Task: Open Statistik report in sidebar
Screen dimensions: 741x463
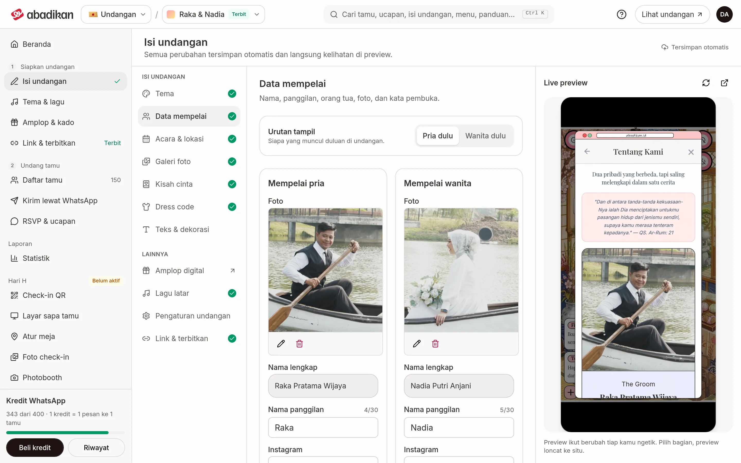Action: 66,258
